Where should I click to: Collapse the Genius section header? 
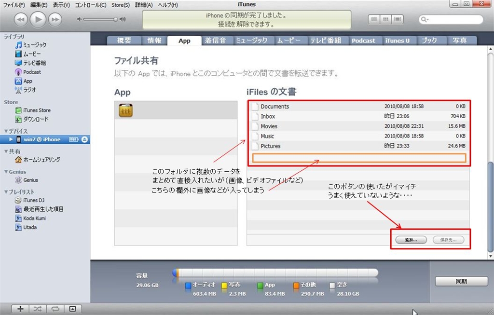(x=6, y=172)
